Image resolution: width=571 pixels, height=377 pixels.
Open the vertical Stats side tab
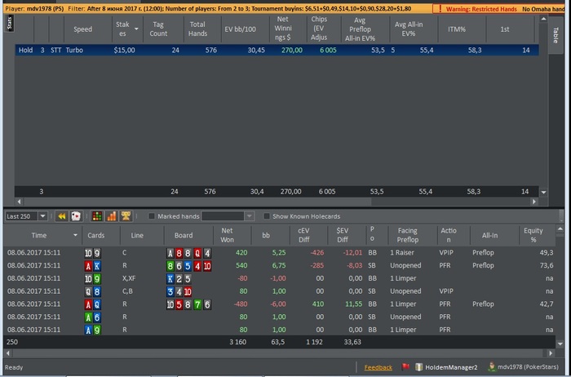[10, 24]
